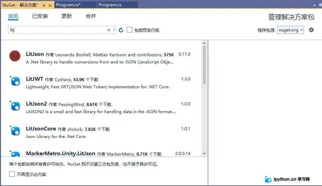Screen dimensions: 322x186
Task: Switch to the 已安装 tab
Action: 40,16
